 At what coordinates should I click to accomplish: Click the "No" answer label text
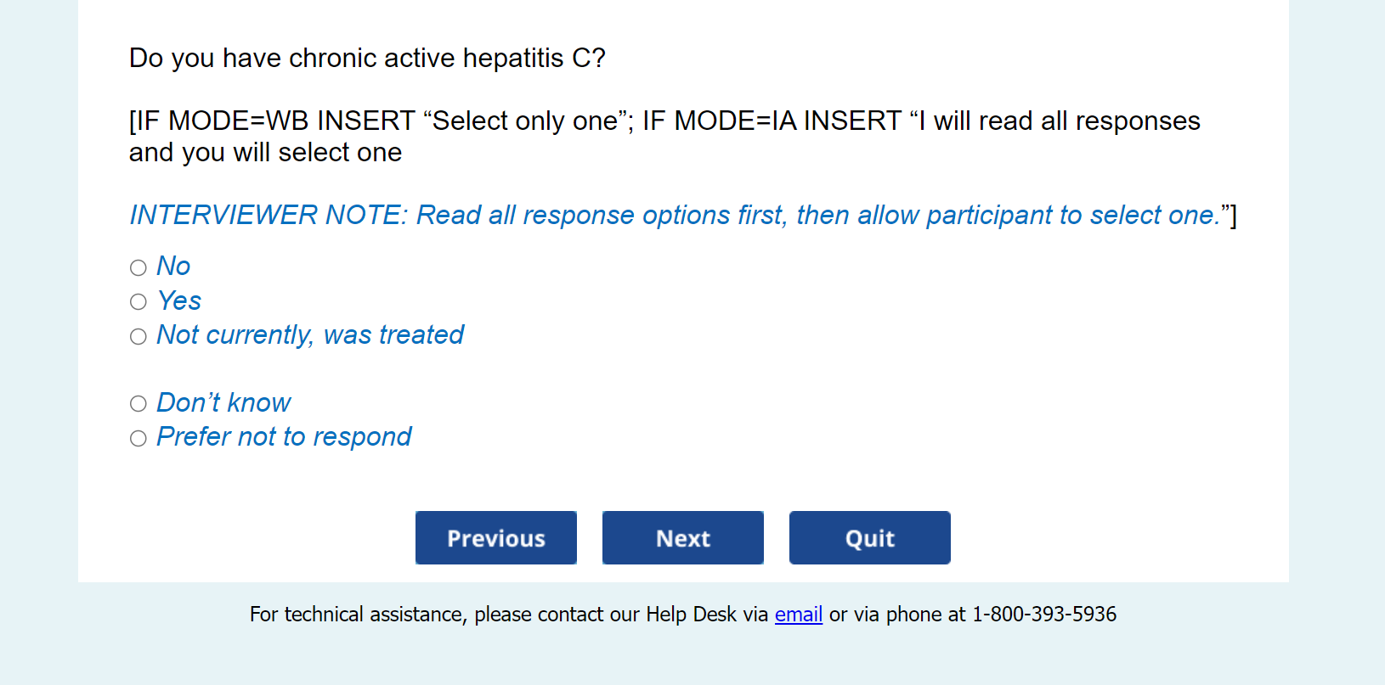pos(173,267)
